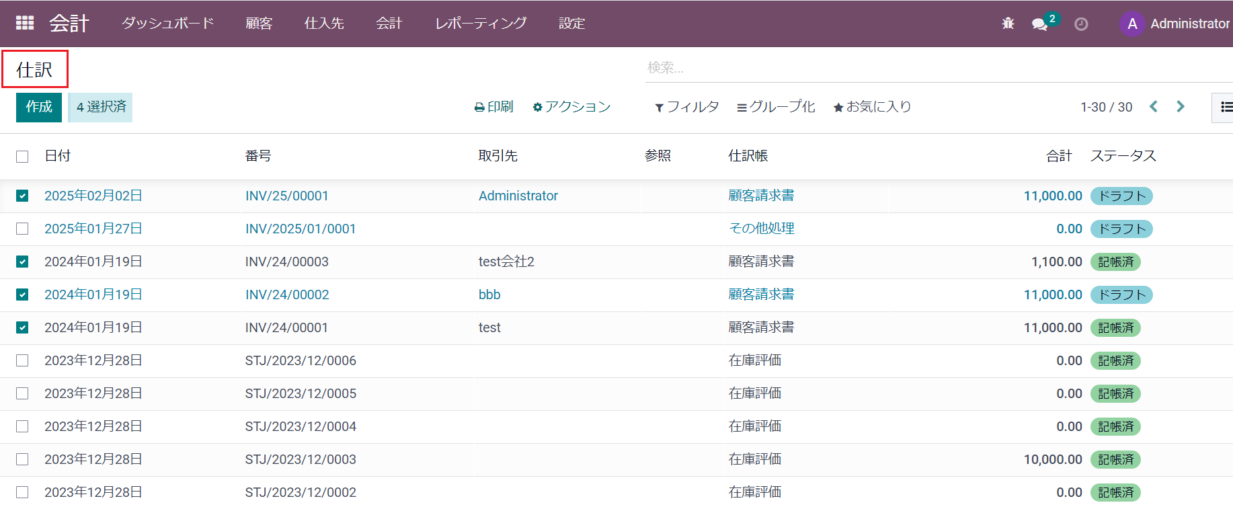1233x509 pixels.
Task: Go to next page arrow
Action: [x=1181, y=107]
